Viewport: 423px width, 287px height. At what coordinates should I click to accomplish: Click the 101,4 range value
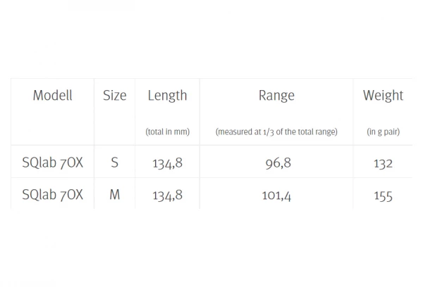tap(276, 196)
